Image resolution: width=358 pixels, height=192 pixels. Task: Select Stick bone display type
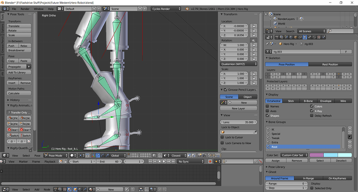click(x=291, y=101)
